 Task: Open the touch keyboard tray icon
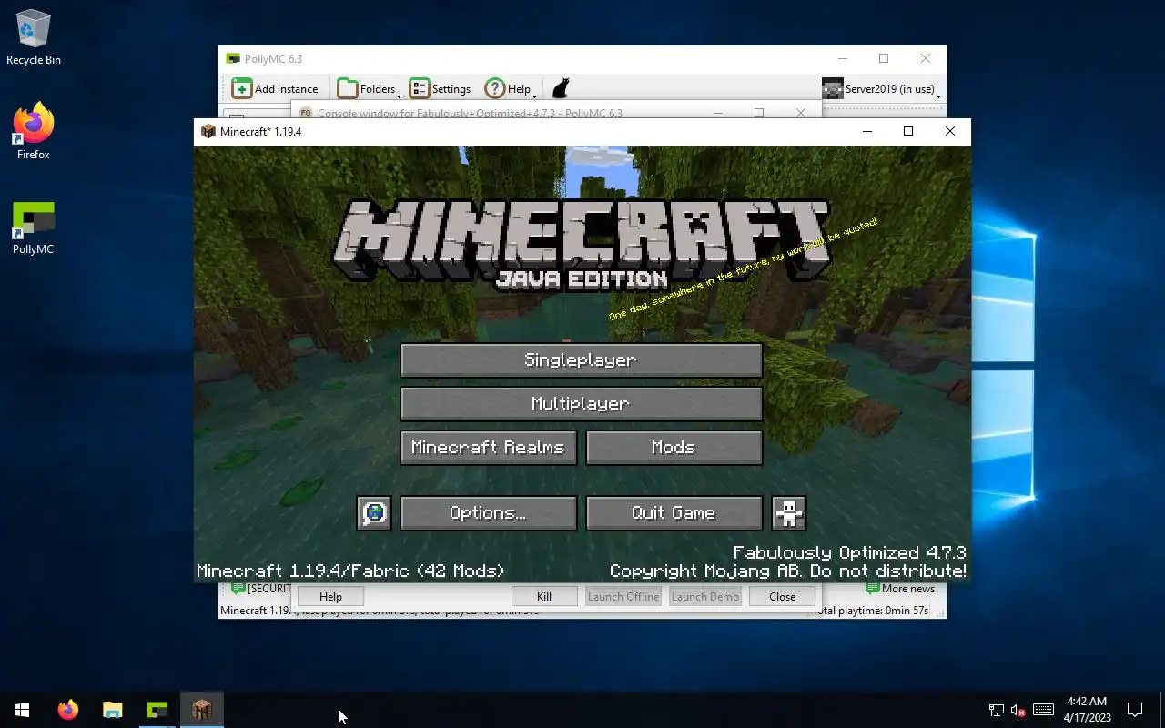[1044, 710]
